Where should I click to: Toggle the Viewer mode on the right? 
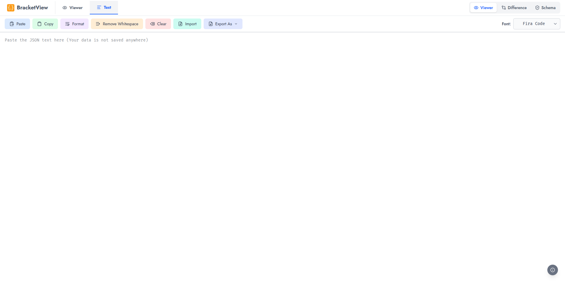click(483, 7)
